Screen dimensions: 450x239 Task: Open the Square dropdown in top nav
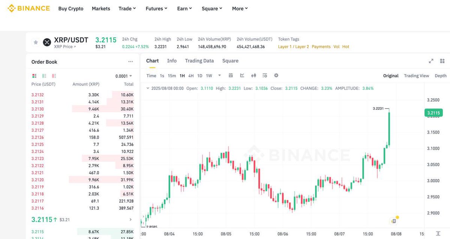212,8
